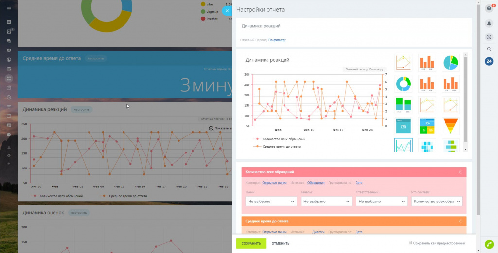This screenshot has height=253, width=498.
Task: Choose the green stacked bar chart type
Action: (x=404, y=105)
